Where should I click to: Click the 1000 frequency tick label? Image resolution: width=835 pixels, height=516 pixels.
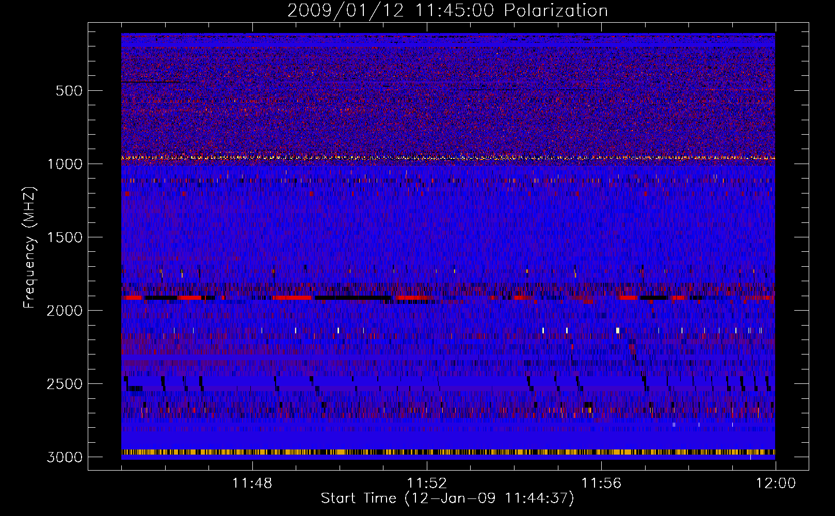pyautogui.click(x=65, y=164)
